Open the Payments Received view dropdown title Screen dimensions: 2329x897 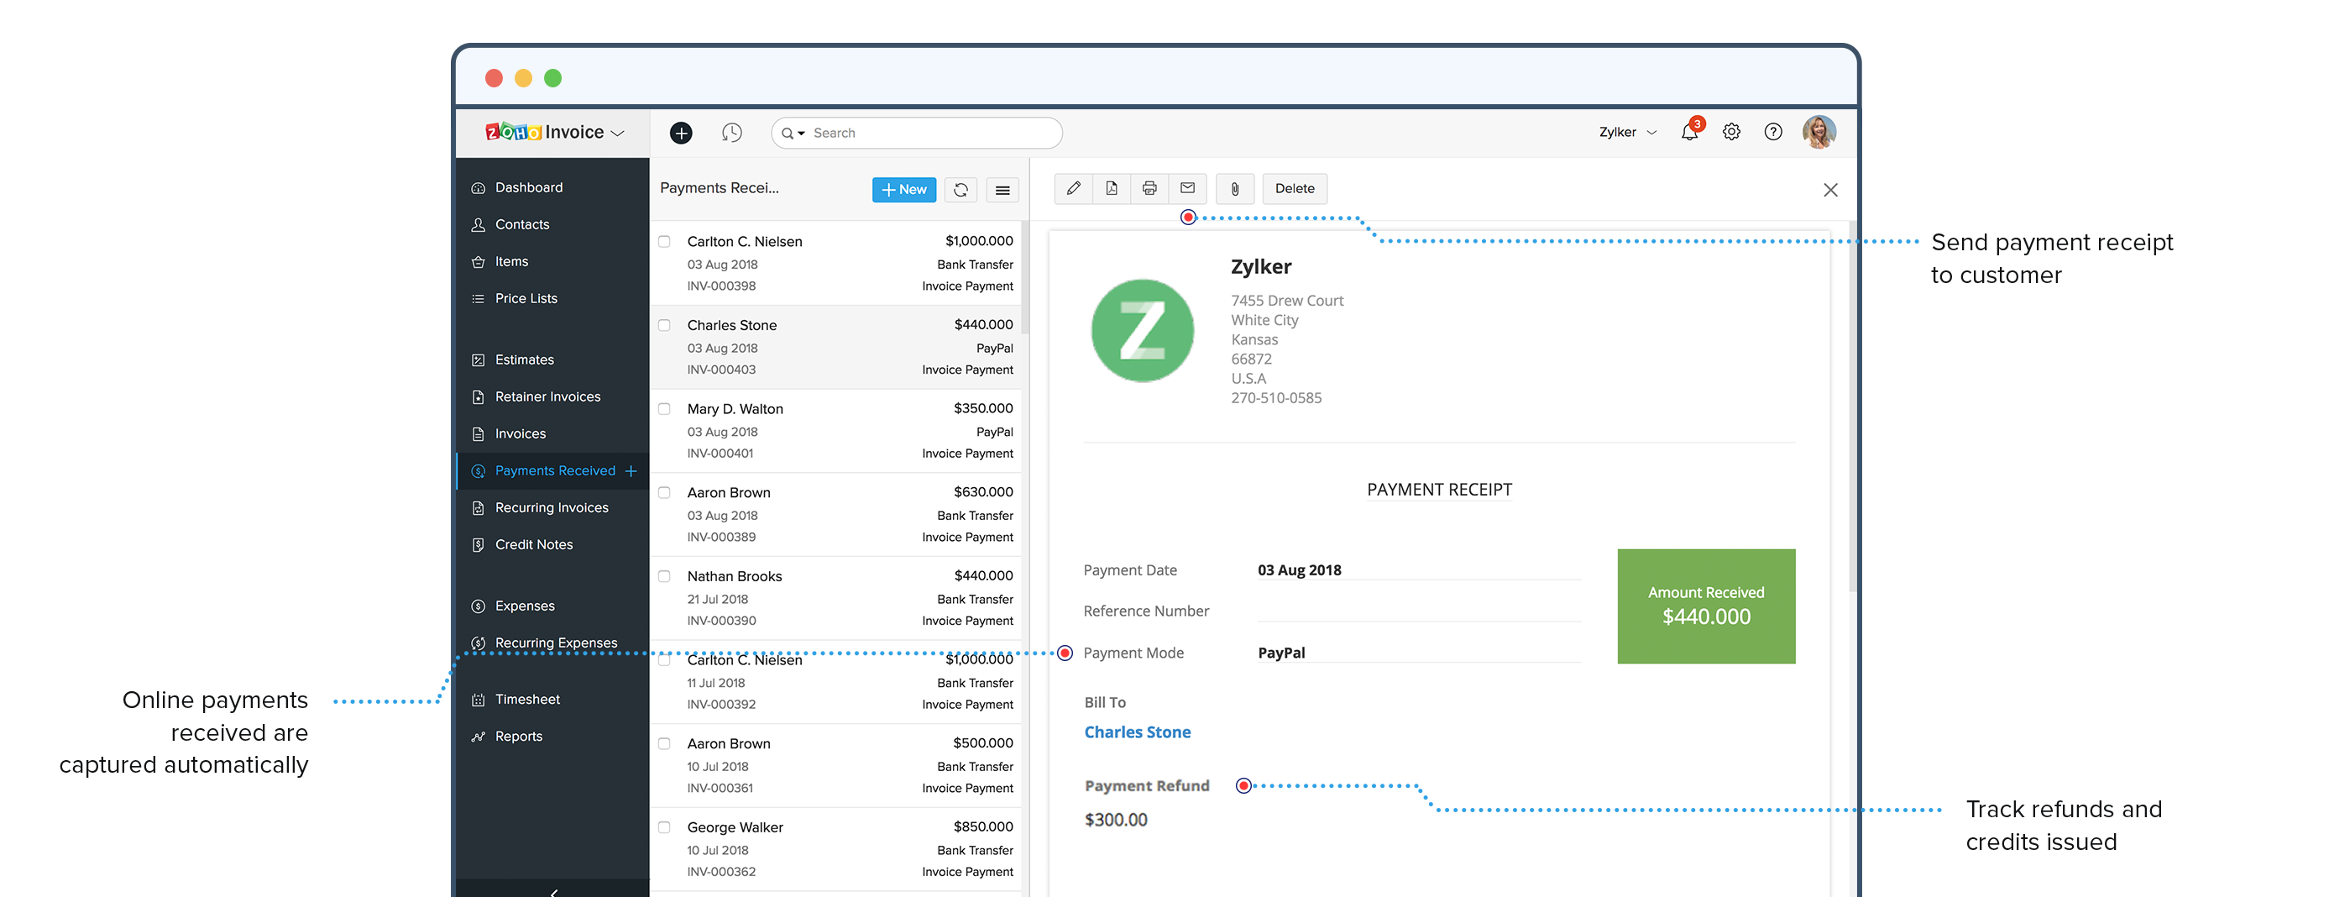click(x=719, y=188)
